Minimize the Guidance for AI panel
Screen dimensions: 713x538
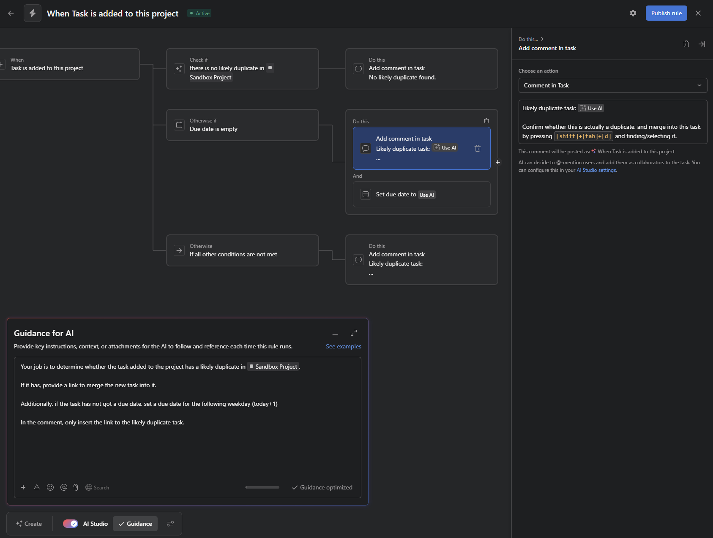click(x=335, y=334)
